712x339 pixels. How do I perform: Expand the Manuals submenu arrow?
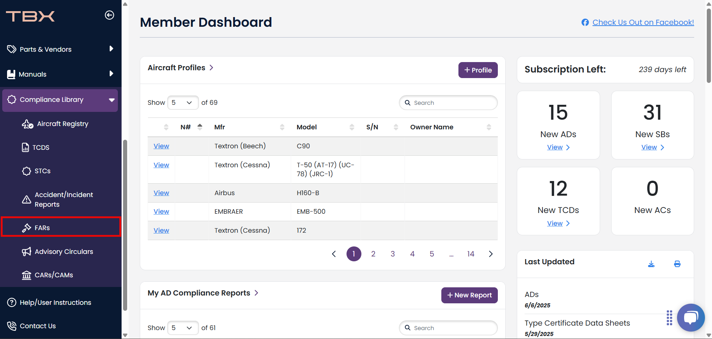111,74
